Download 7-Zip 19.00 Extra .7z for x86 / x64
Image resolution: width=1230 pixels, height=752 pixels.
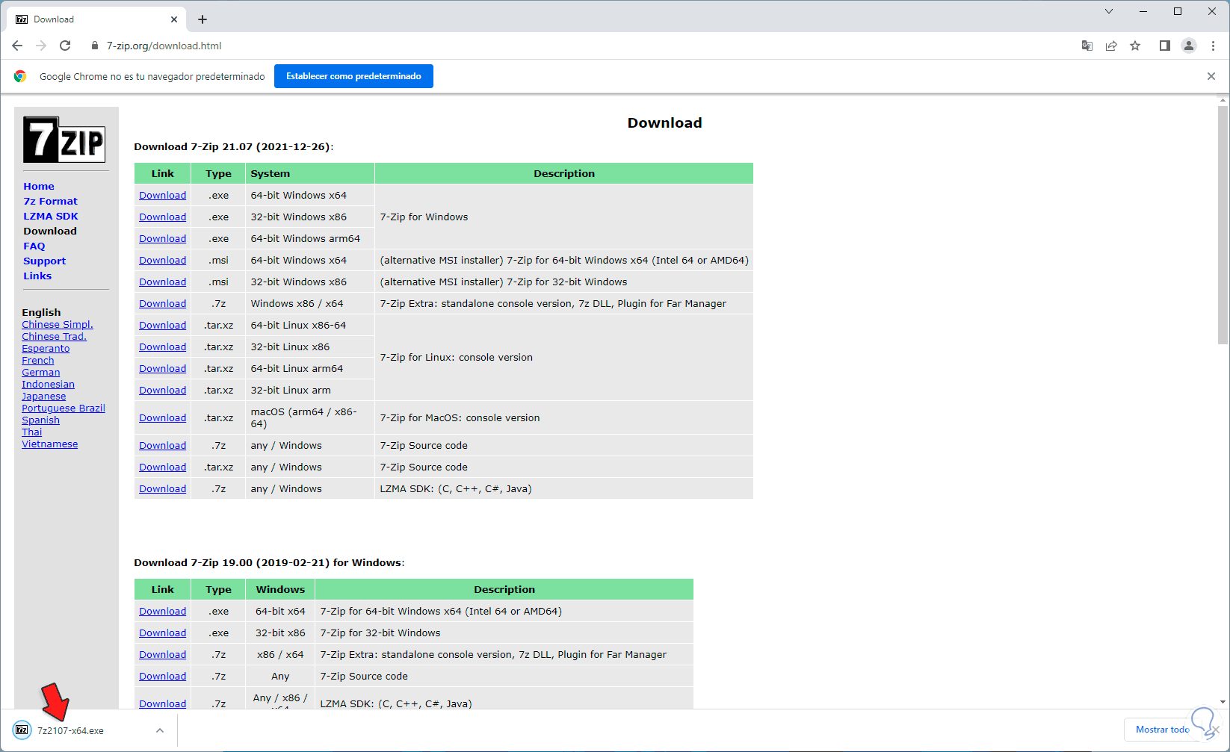pyautogui.click(x=162, y=654)
